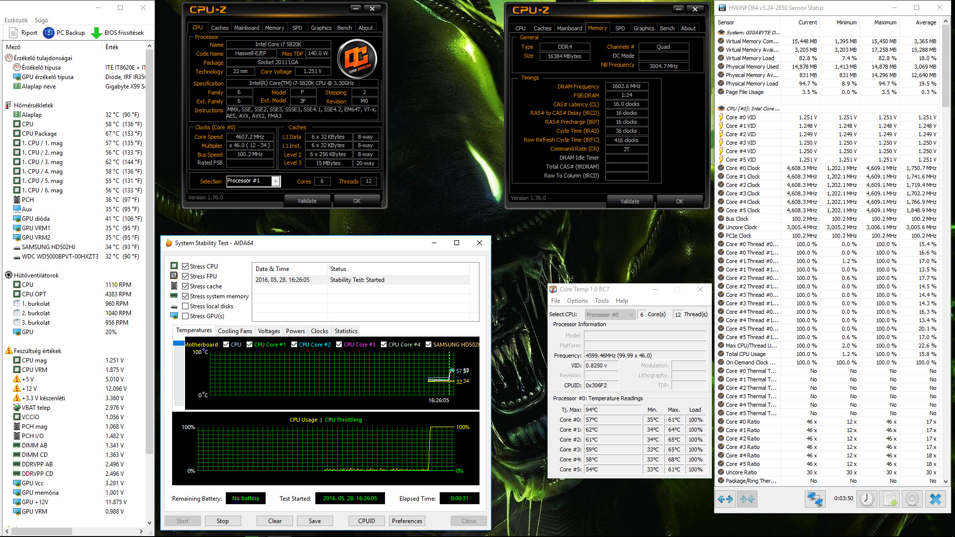Click HWiNFO expand-columns arrows icon
The image size is (955, 537).
coord(725,499)
